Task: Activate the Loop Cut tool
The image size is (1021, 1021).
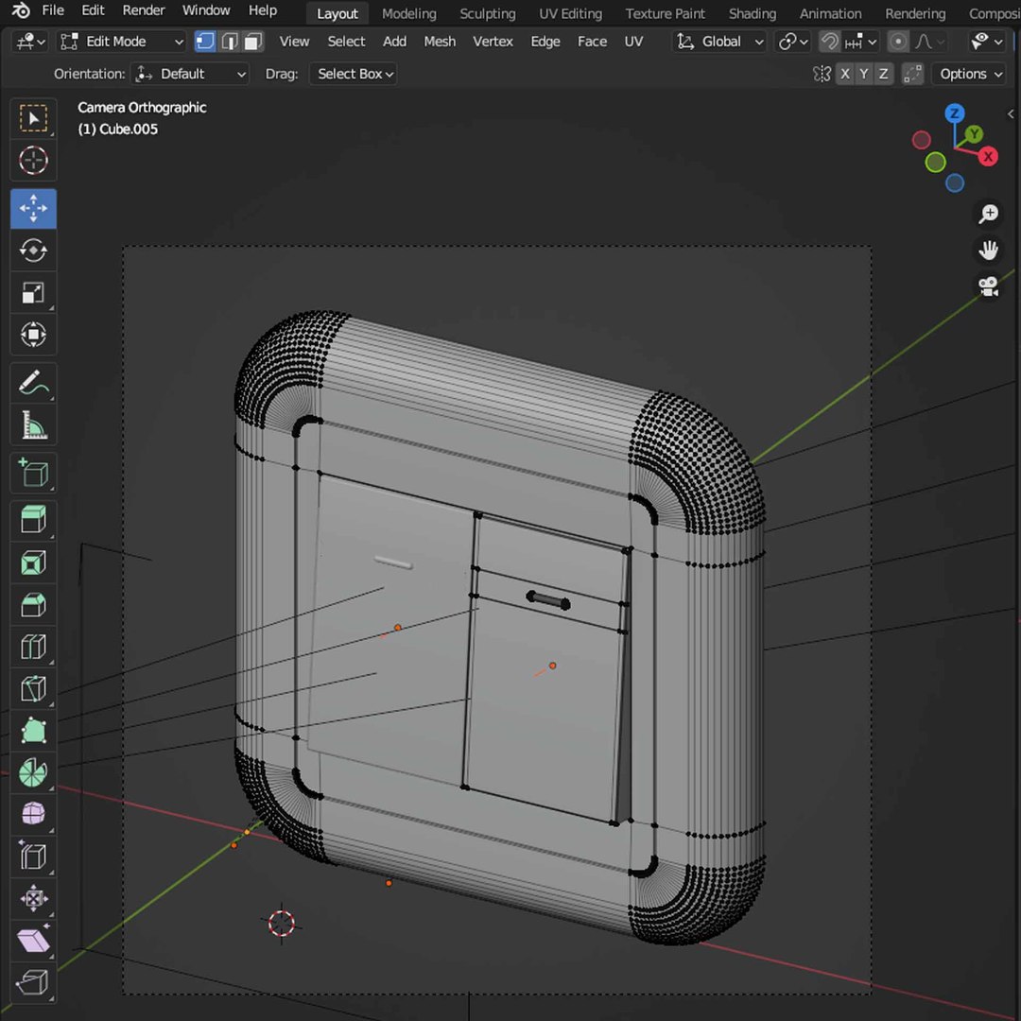Action: click(x=33, y=648)
